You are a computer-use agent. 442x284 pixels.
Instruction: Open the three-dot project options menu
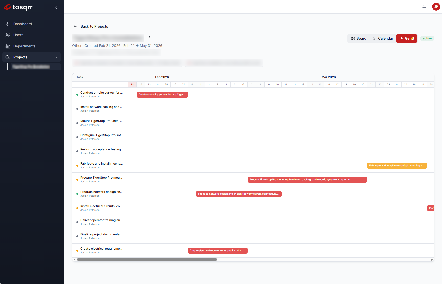click(x=150, y=38)
